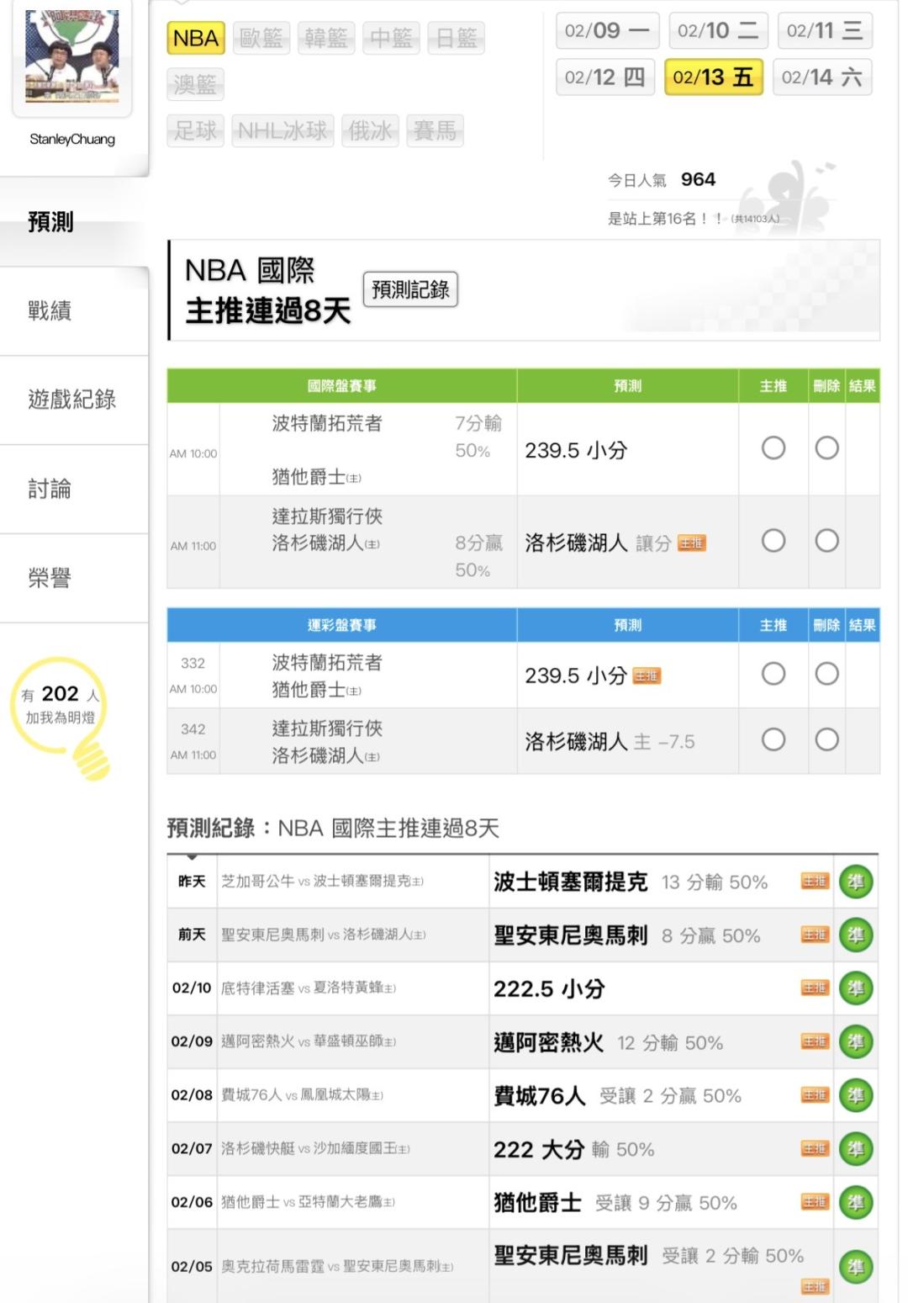
Task: Select the 02/14 六 date button
Action: (x=821, y=77)
